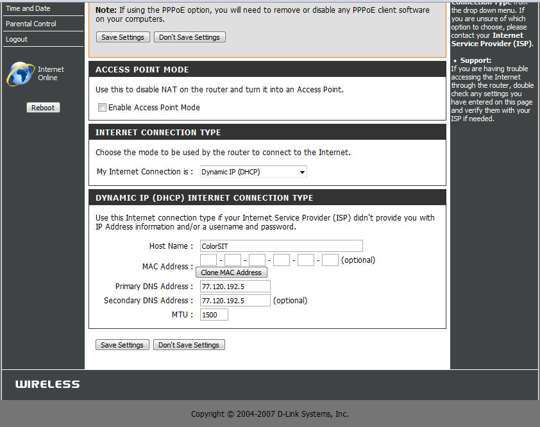Select the Secondary DNS Address field
Viewport: 540px width, 427px height.
(x=235, y=301)
